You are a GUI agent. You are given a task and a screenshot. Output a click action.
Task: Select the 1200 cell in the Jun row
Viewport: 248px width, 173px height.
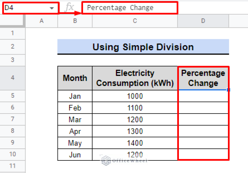click(x=135, y=155)
